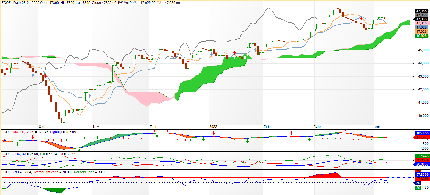Click the 43,000 price axis label
430x195 pixels.
[x=424, y=76]
